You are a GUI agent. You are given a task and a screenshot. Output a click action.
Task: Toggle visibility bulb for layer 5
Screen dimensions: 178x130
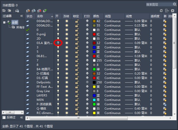coord(58,52)
